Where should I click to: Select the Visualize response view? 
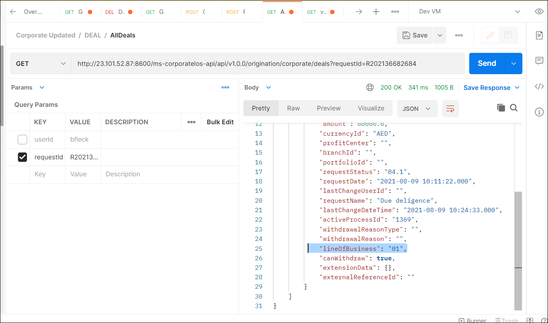[x=371, y=108]
